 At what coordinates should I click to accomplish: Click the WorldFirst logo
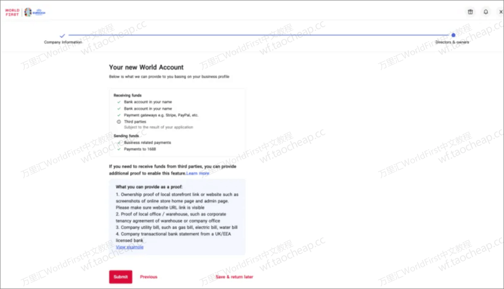tap(12, 12)
